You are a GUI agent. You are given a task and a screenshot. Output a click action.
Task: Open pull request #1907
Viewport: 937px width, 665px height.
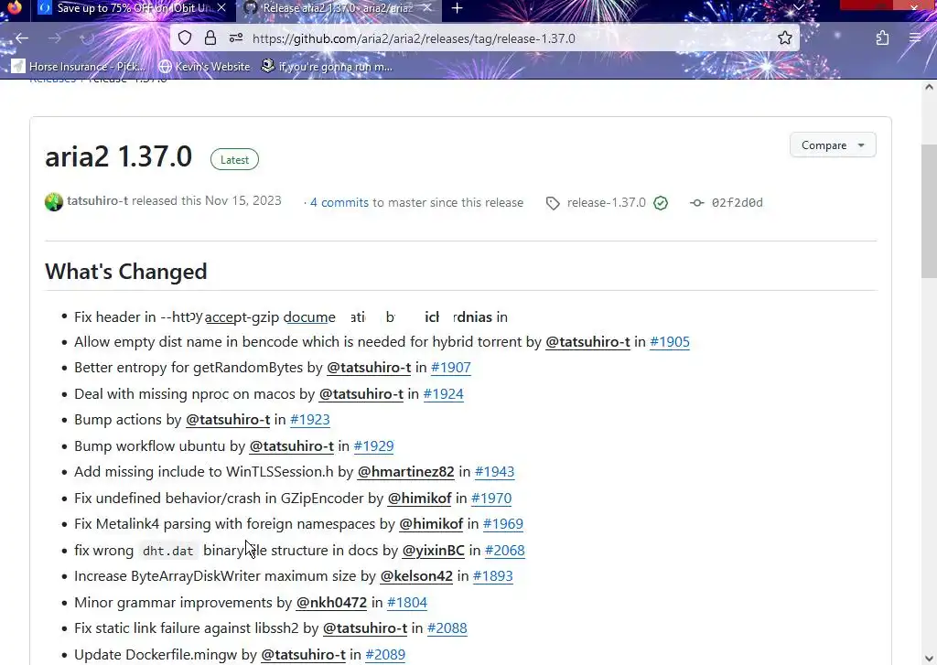(x=450, y=368)
